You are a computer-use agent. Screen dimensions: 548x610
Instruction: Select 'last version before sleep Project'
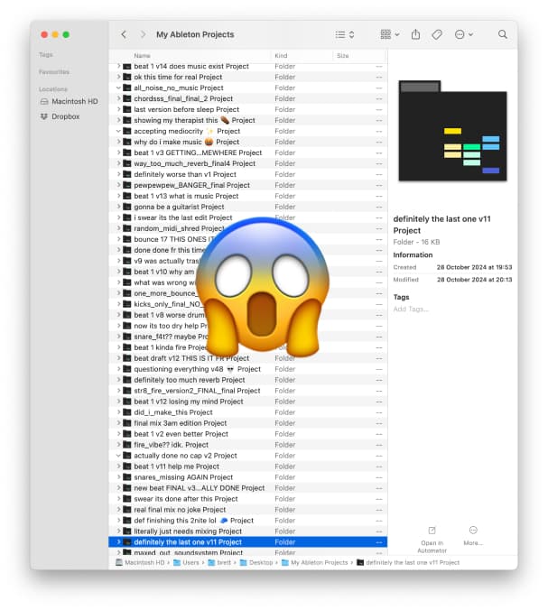pos(248,110)
